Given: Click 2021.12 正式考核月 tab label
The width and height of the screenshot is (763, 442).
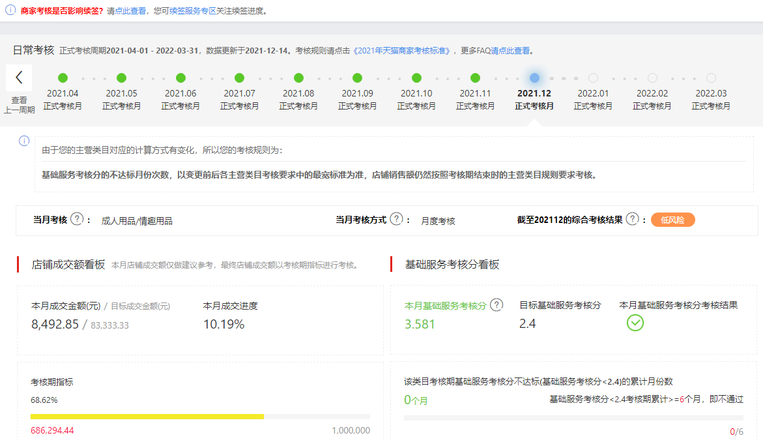Looking at the screenshot, I should [534, 99].
